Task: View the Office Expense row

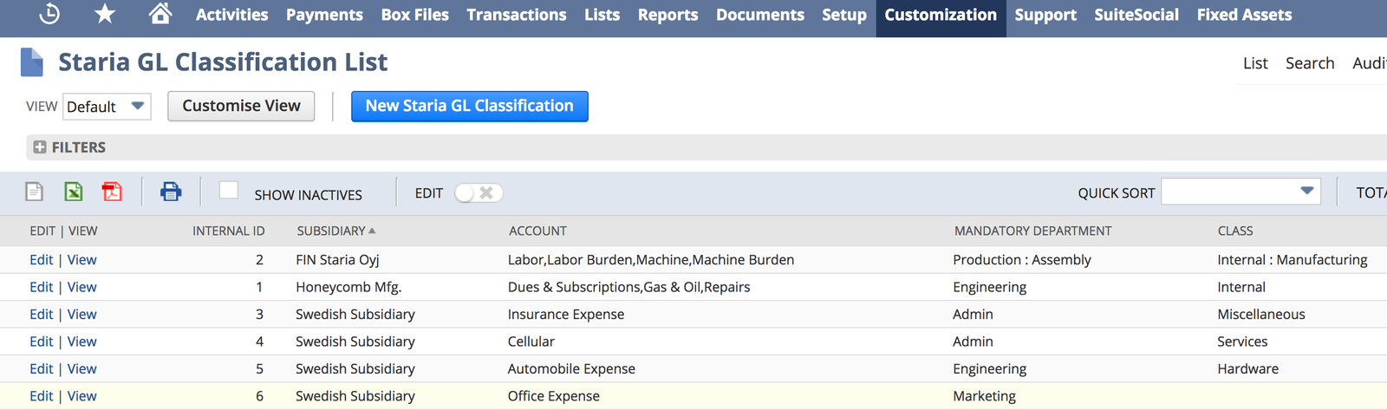Action: click(x=82, y=396)
